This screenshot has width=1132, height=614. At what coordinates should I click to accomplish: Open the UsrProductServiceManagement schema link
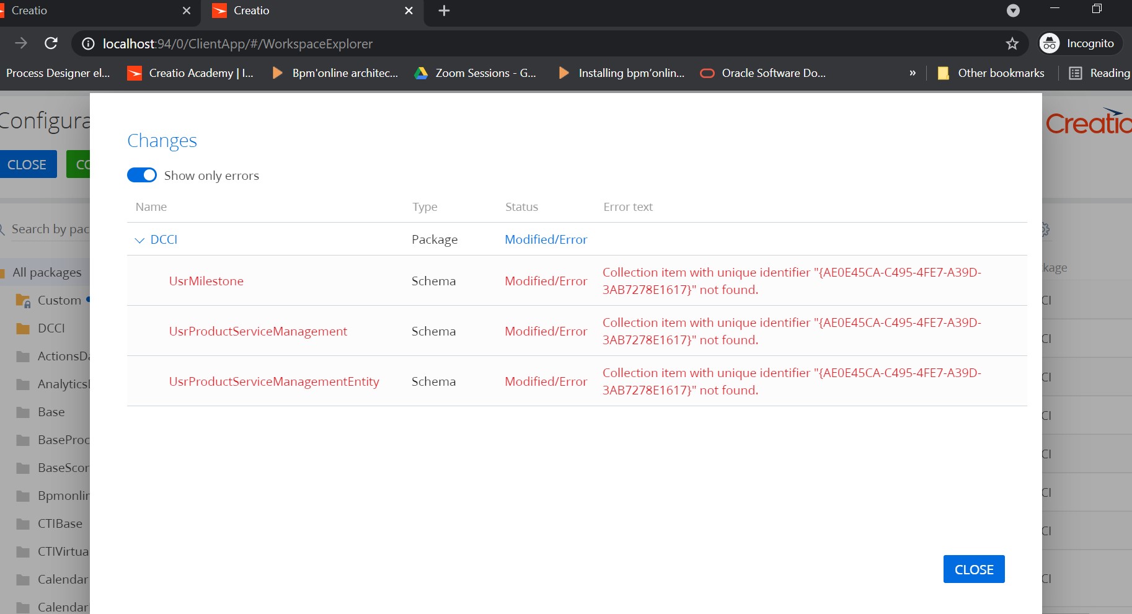(x=258, y=331)
